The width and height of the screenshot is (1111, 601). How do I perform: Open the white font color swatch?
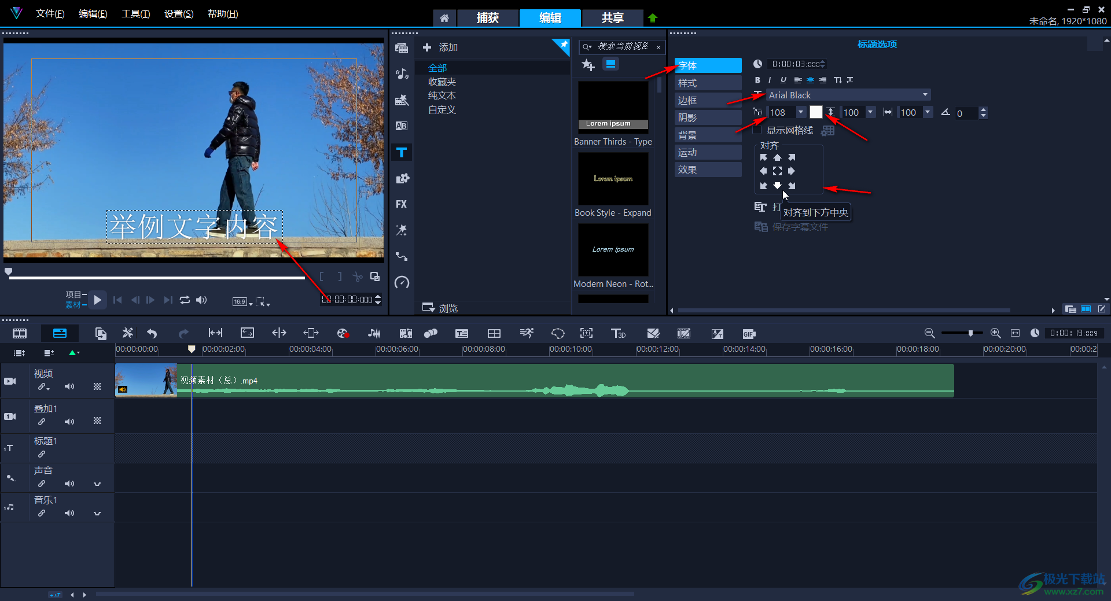tap(816, 112)
